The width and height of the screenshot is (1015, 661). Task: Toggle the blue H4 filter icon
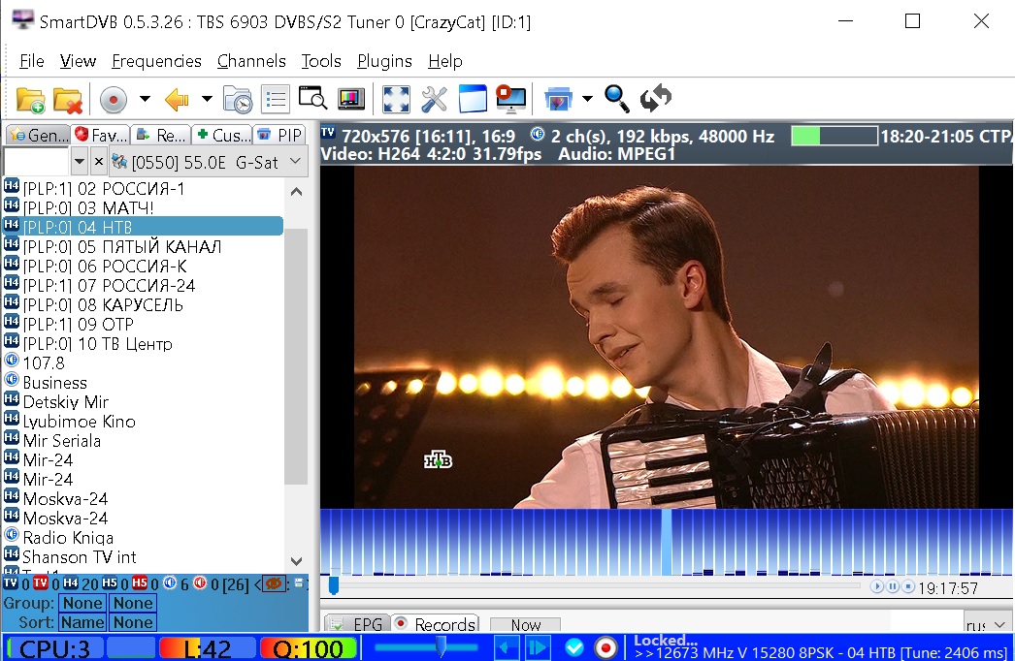point(71,582)
